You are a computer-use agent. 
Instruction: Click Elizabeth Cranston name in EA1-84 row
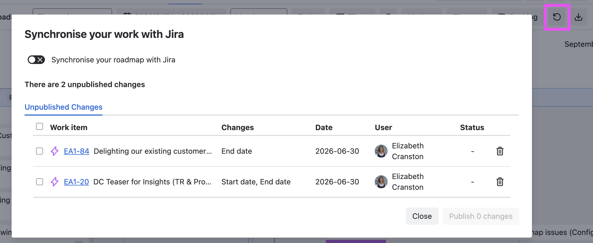(408, 151)
